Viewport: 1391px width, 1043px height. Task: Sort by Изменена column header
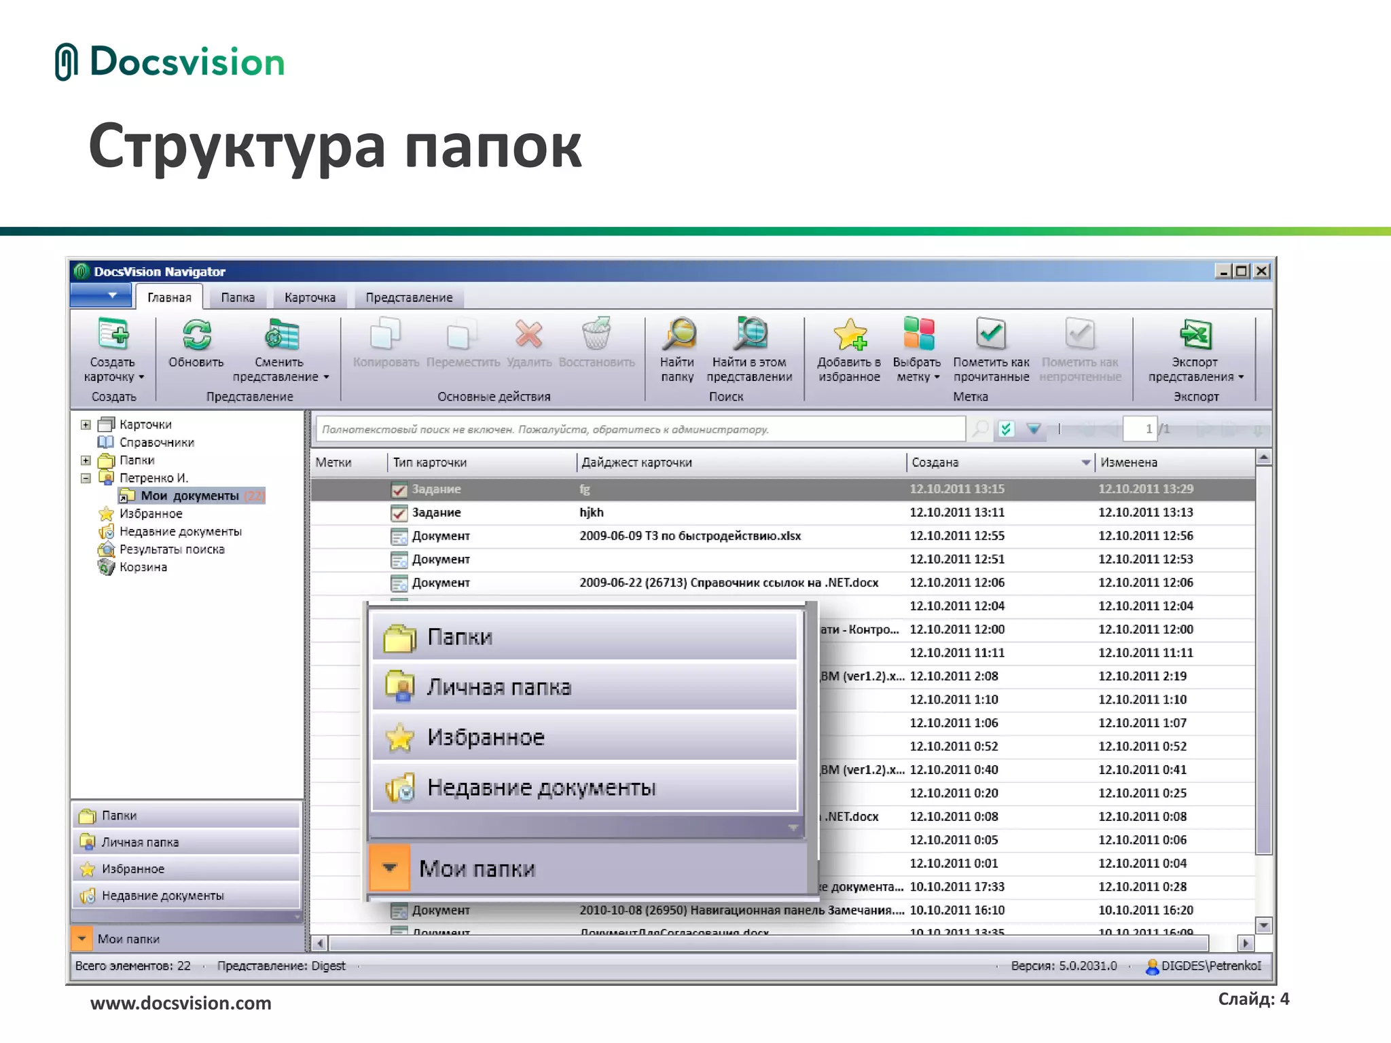(1174, 462)
